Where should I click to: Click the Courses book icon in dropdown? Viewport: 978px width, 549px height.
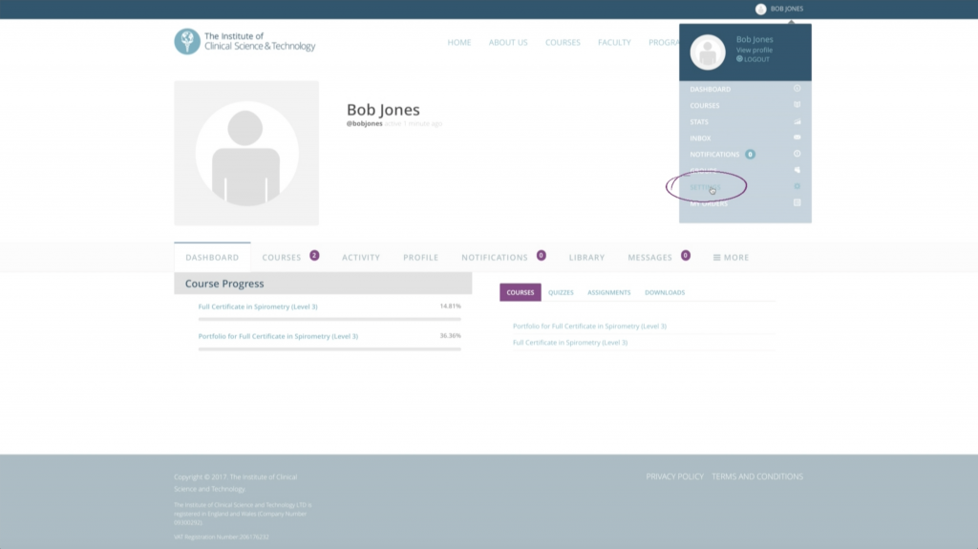pyautogui.click(x=797, y=105)
